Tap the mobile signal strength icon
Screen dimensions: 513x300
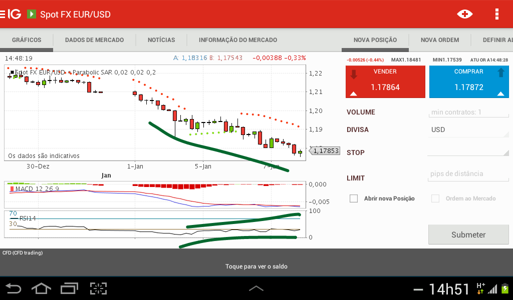tap(492, 288)
